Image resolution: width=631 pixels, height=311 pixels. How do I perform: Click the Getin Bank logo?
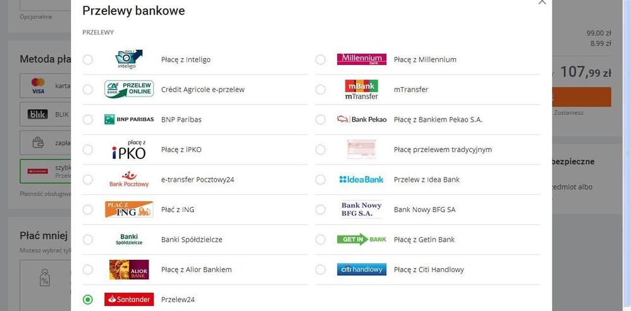coord(361,239)
